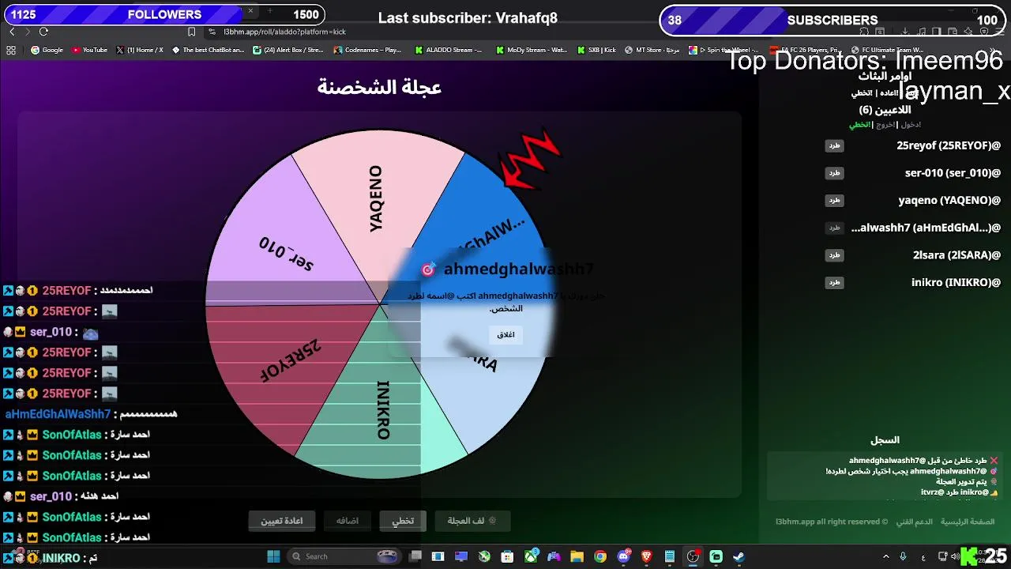
Task: Open Windows Start menu
Action: click(273, 556)
